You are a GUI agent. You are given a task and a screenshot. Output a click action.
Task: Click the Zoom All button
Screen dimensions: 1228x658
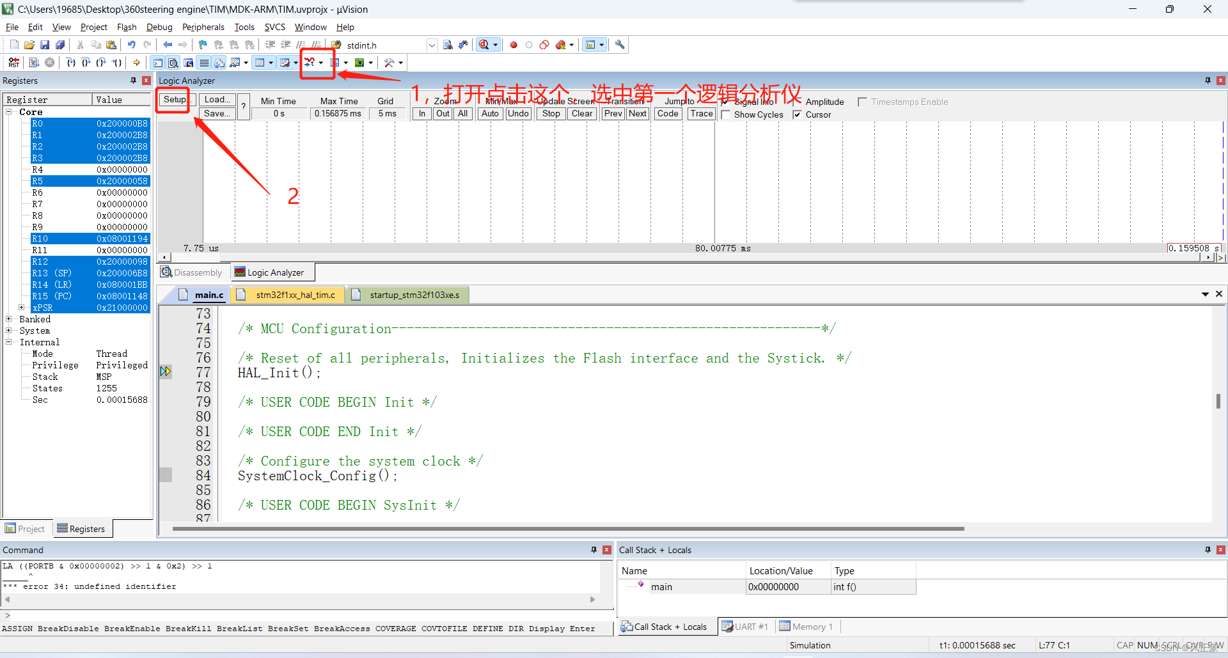[x=463, y=114]
